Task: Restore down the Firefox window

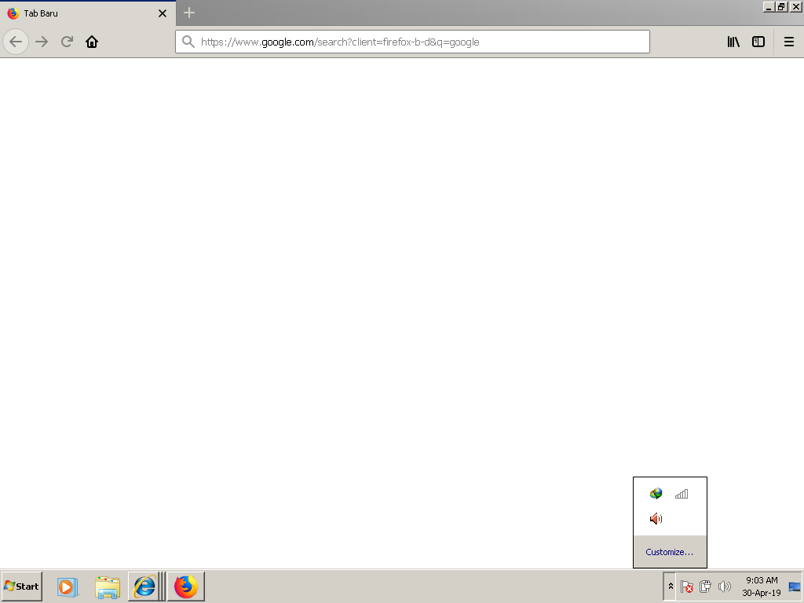Action: coord(781,7)
